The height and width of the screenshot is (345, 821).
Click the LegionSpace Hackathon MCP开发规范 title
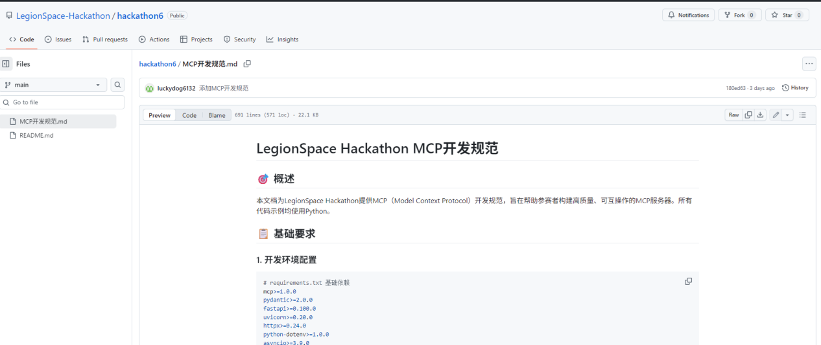[x=377, y=148]
